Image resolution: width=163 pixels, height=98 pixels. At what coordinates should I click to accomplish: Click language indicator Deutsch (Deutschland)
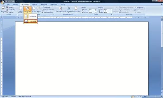(25, 97)
